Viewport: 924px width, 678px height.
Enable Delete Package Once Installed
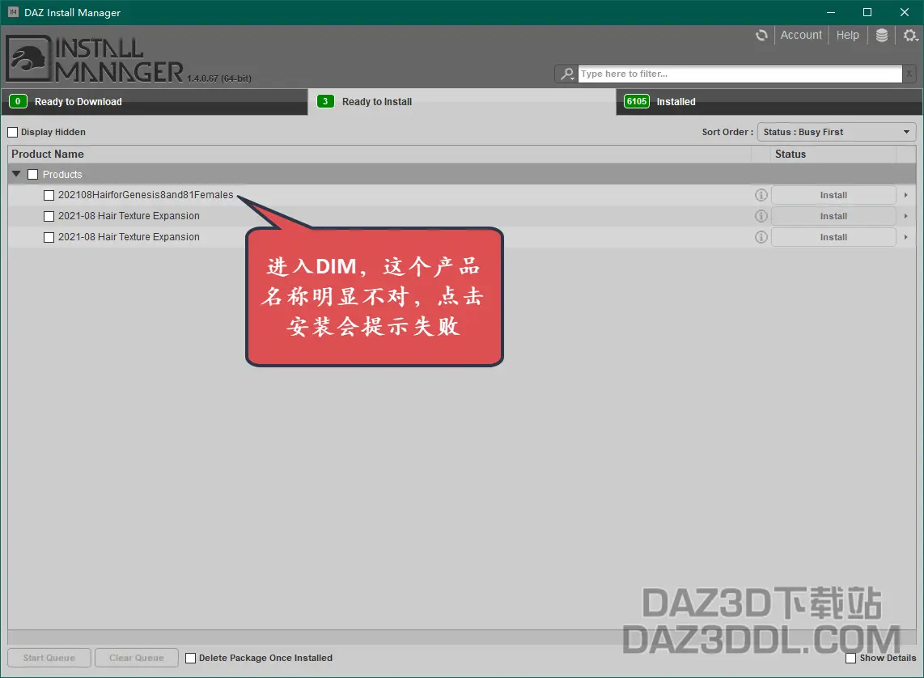[190, 658]
